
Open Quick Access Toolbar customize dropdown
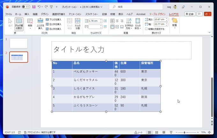click(x=56, y=7)
